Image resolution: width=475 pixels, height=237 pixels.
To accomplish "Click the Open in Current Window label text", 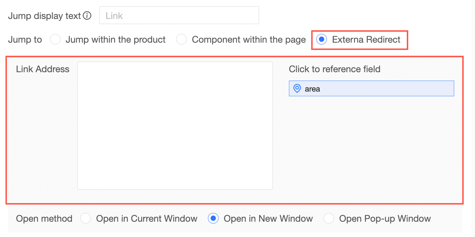I will [146, 218].
